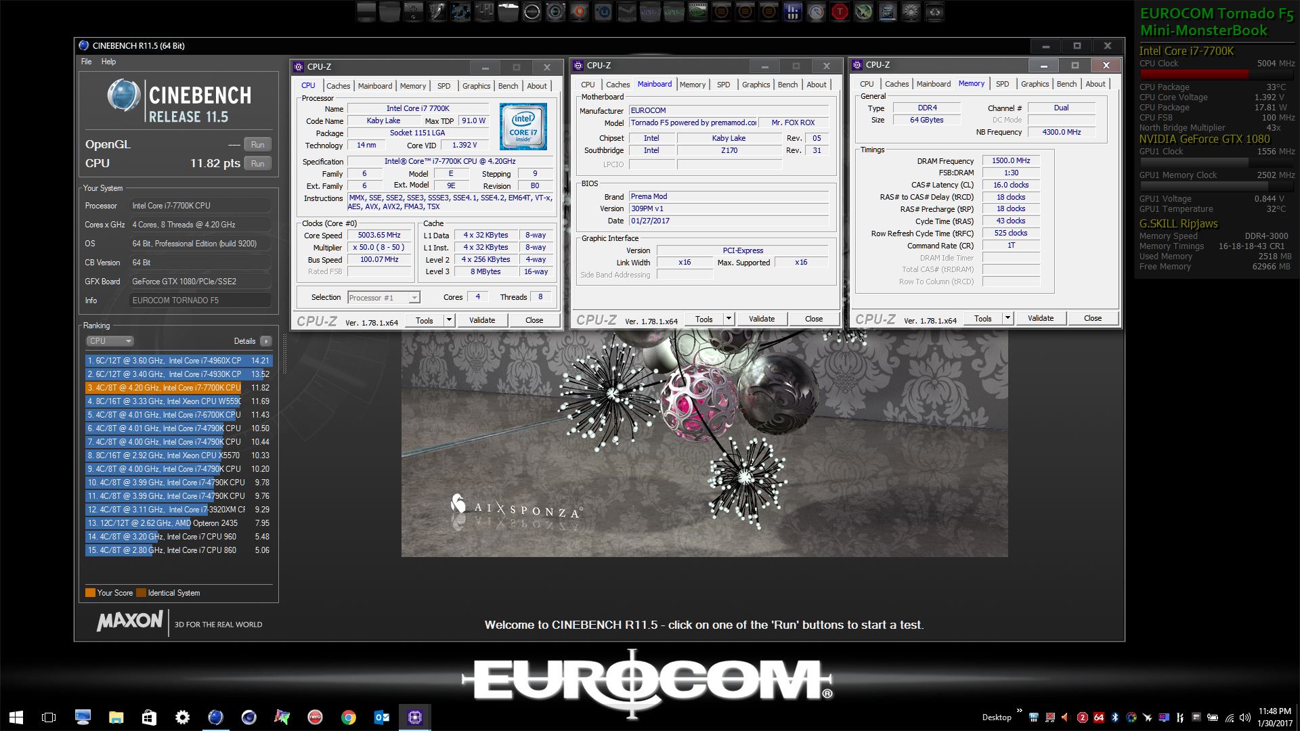This screenshot has height=731, width=1300.
Task: Open Task View from the taskbar
Action: [x=49, y=717]
